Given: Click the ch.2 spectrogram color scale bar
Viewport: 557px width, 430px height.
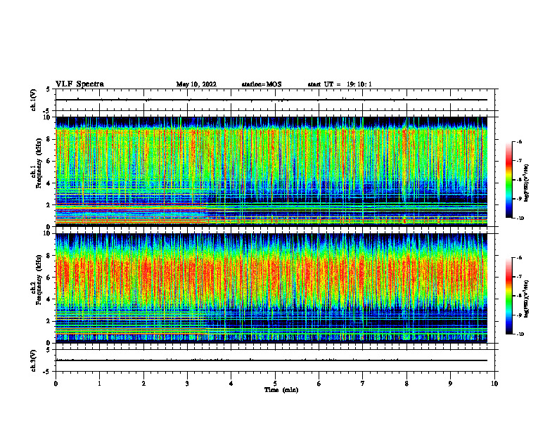Looking at the screenshot, I should pos(508,296).
